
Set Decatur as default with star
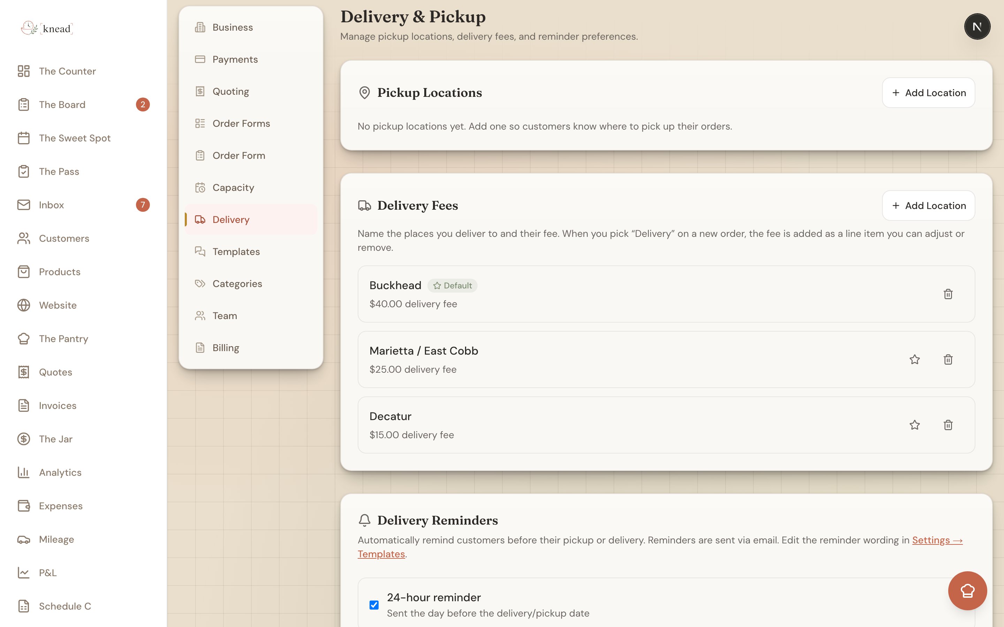click(x=914, y=425)
